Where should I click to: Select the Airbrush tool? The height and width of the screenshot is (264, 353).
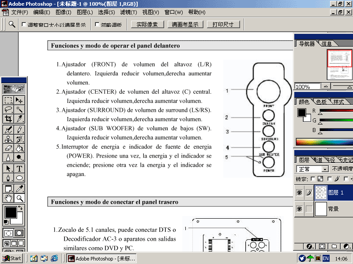8,130
